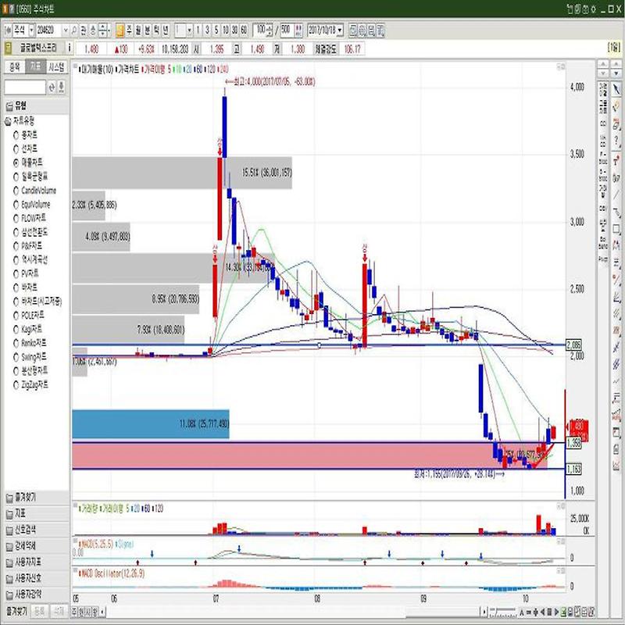Viewport: 625px width, 625px height.
Task: Click the fourth icon after the date field
Action: 380,30
